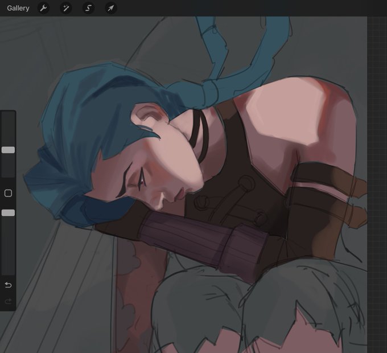Click the brush size slider handle

(8, 150)
